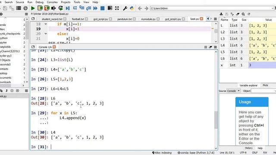Image resolution: width=276 pixels, height=155 pixels.
Task: Import data in Variable explorer
Action: (221, 14)
